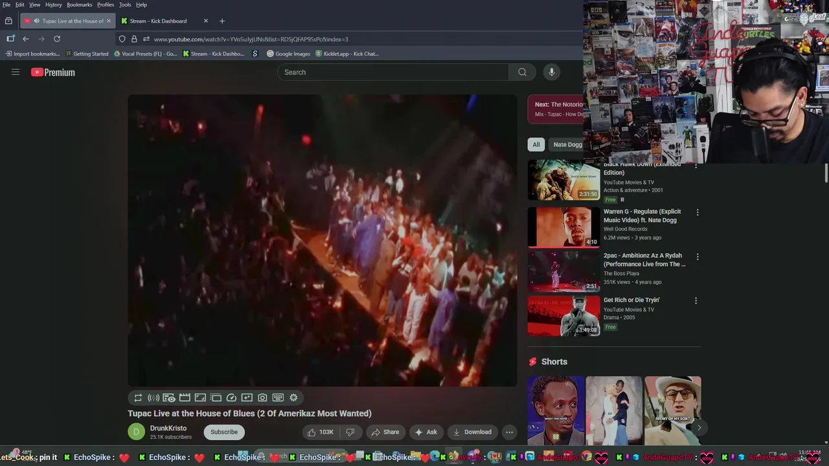Open Black Hawk Down movie thumbnail
Viewport: 829px width, 466px height.
[x=563, y=181]
